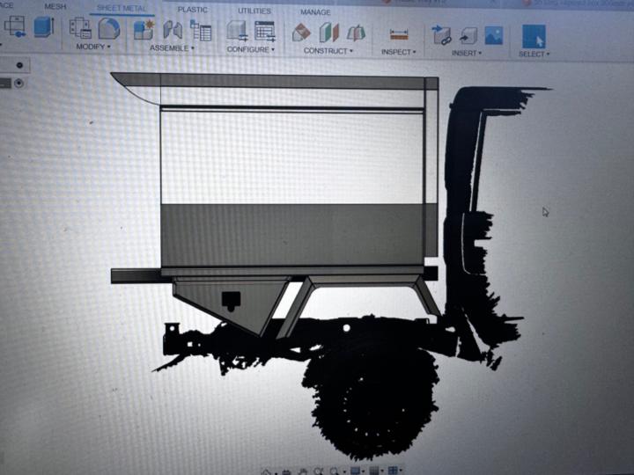Expand the SELECT dropdown
The image size is (634, 475).
534,55
